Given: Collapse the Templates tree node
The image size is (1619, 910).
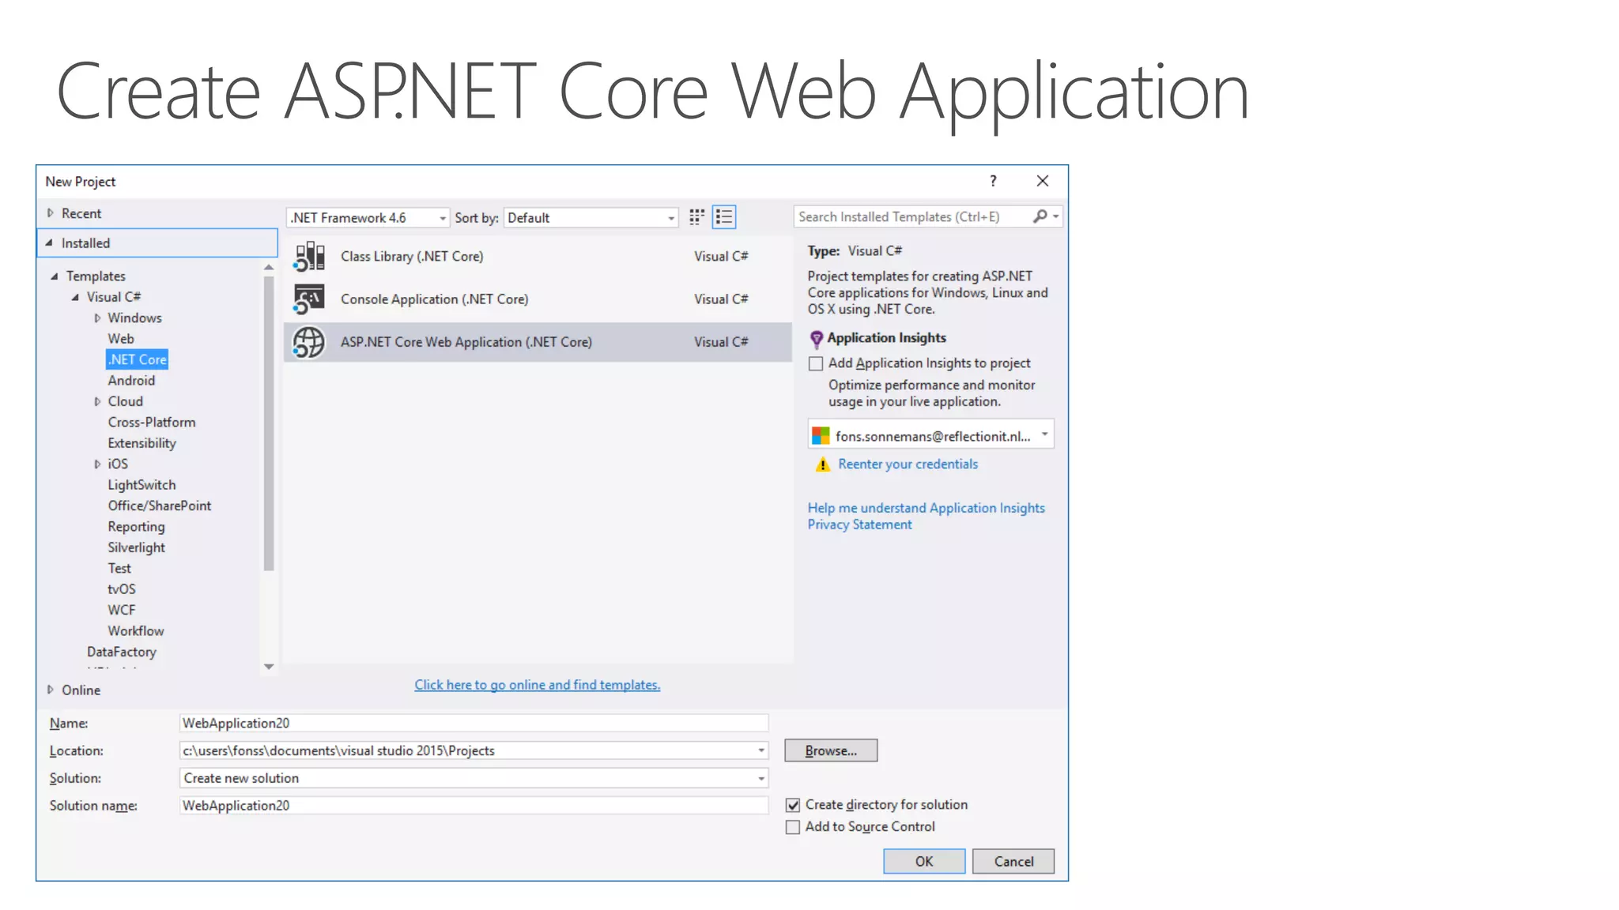Looking at the screenshot, I should (55, 276).
